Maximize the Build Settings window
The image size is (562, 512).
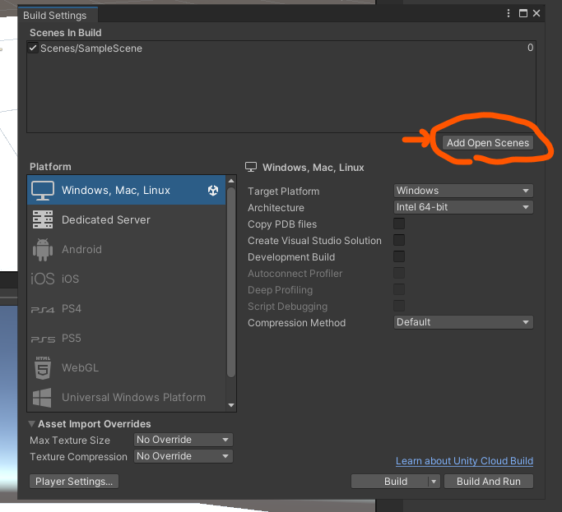click(x=523, y=13)
